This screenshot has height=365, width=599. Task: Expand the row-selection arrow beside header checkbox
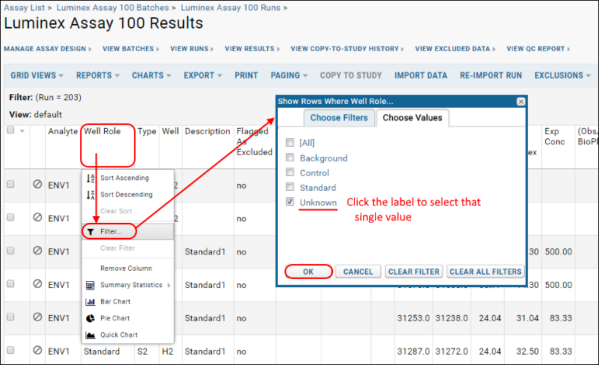click(x=22, y=131)
